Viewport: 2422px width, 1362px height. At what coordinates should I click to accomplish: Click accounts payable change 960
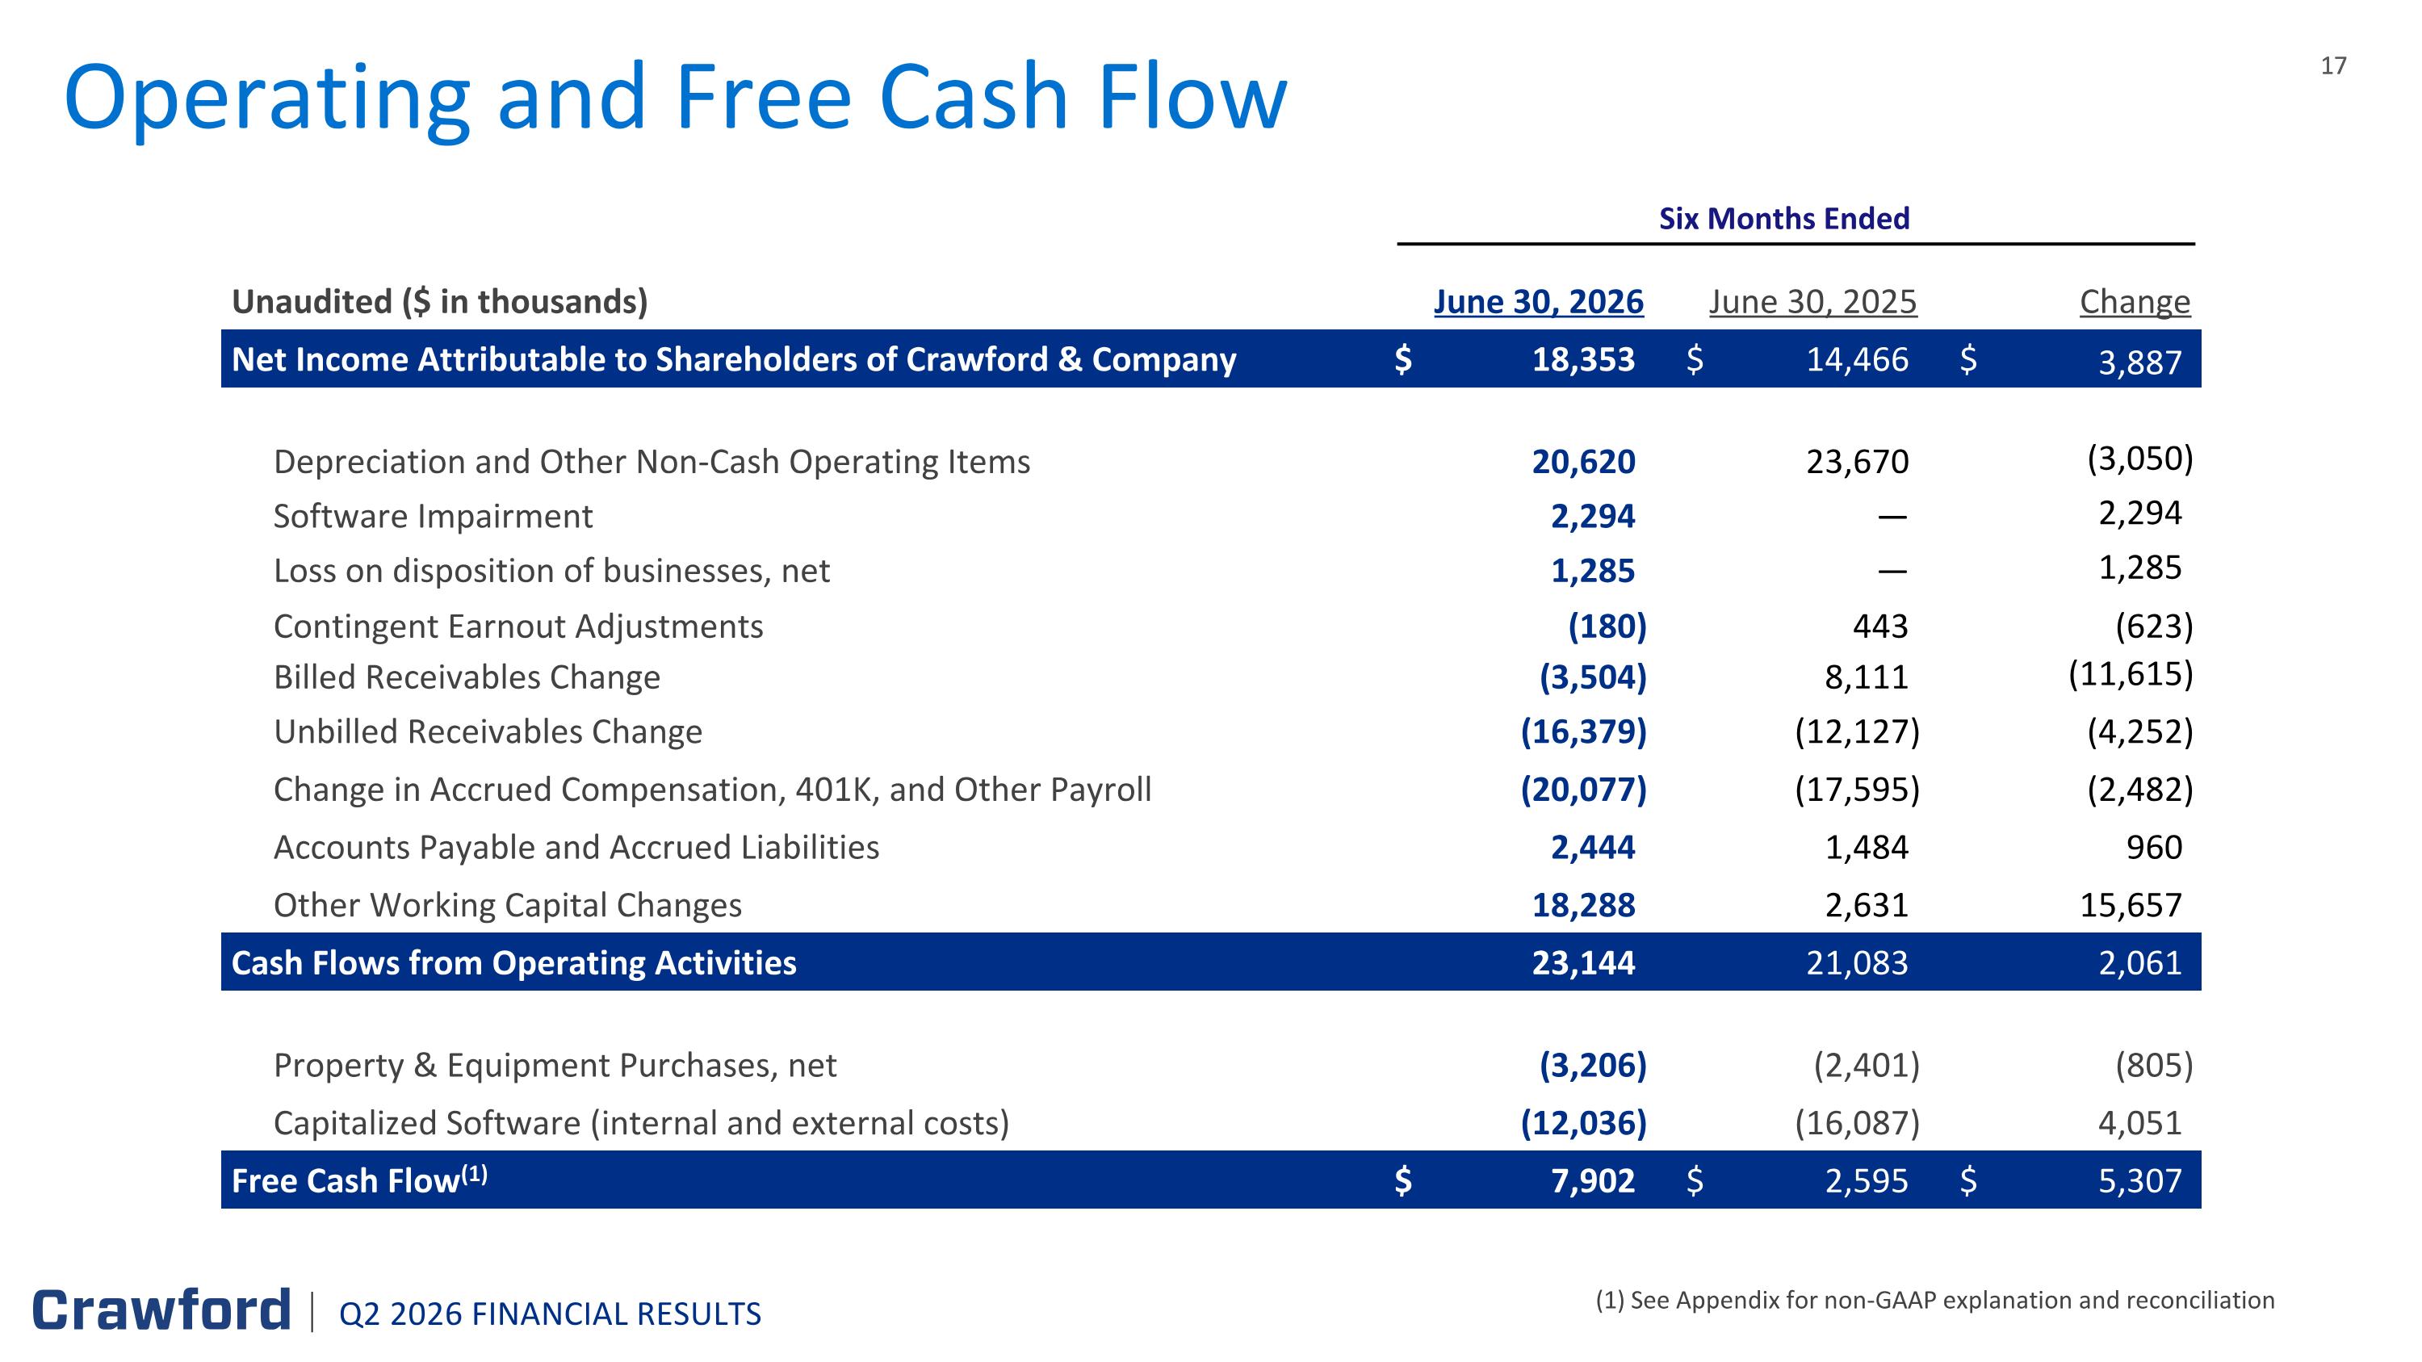point(2154,847)
